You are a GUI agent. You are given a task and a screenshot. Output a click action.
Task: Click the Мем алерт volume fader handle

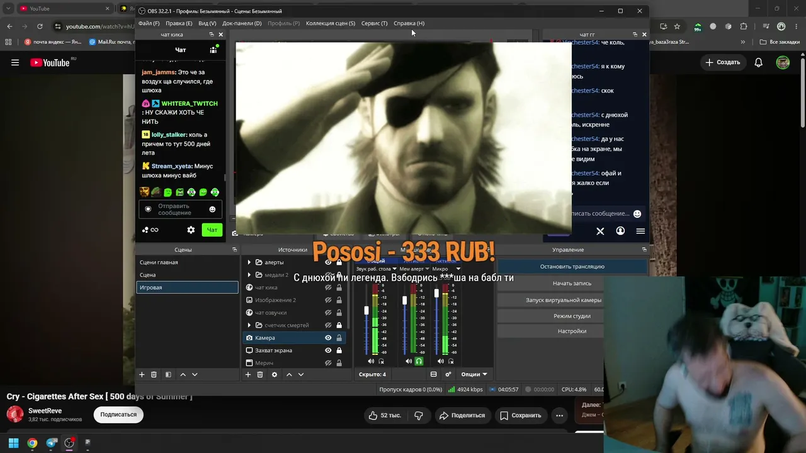click(x=404, y=301)
